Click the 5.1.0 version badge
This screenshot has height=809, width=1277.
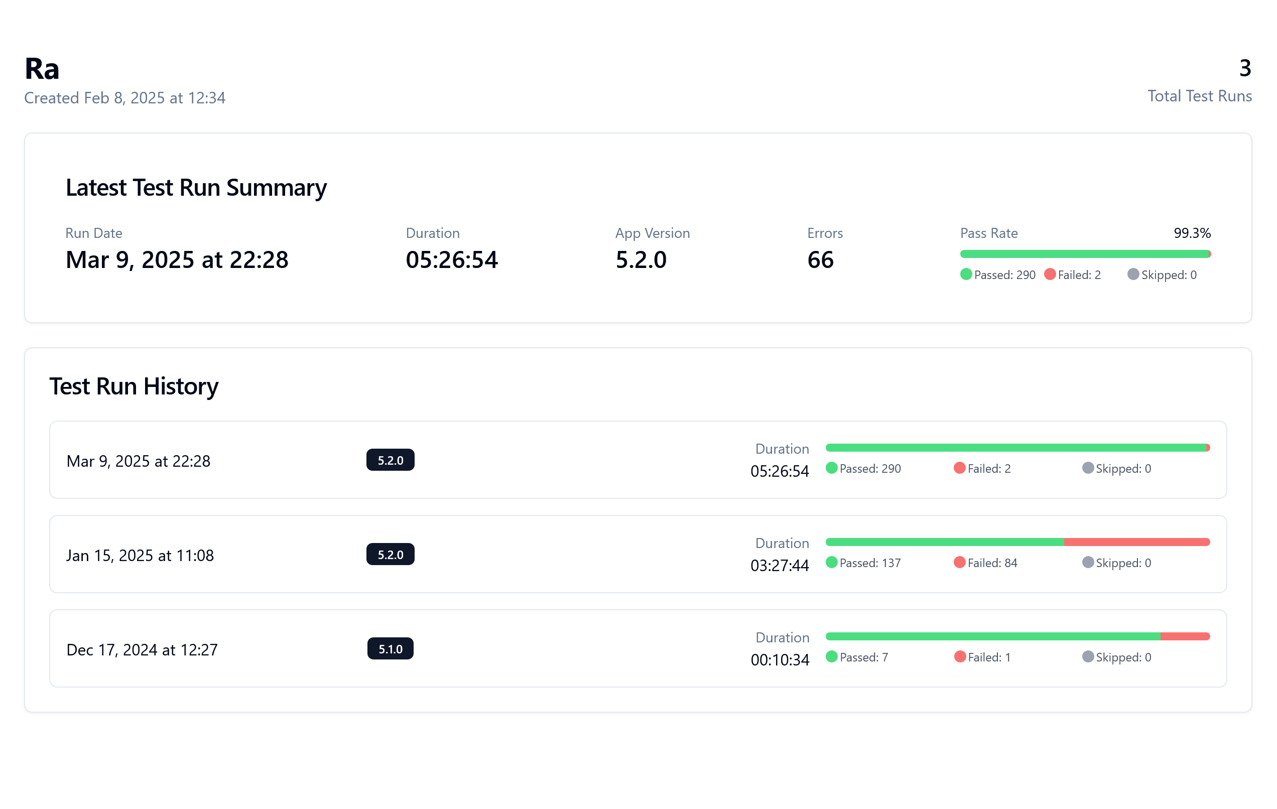(x=391, y=648)
